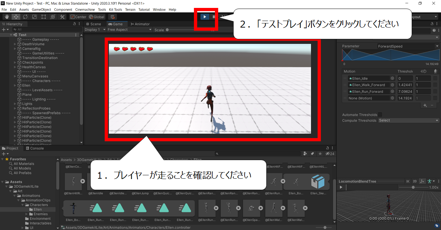Toggle mirror checkbox for Ellen_Walk_Forward
Viewport: 441px width, 230px height.
[435, 85]
